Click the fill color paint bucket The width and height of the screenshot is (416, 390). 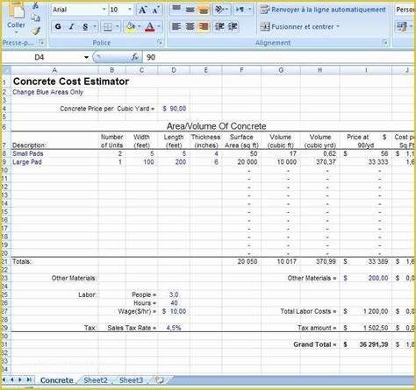(131, 26)
